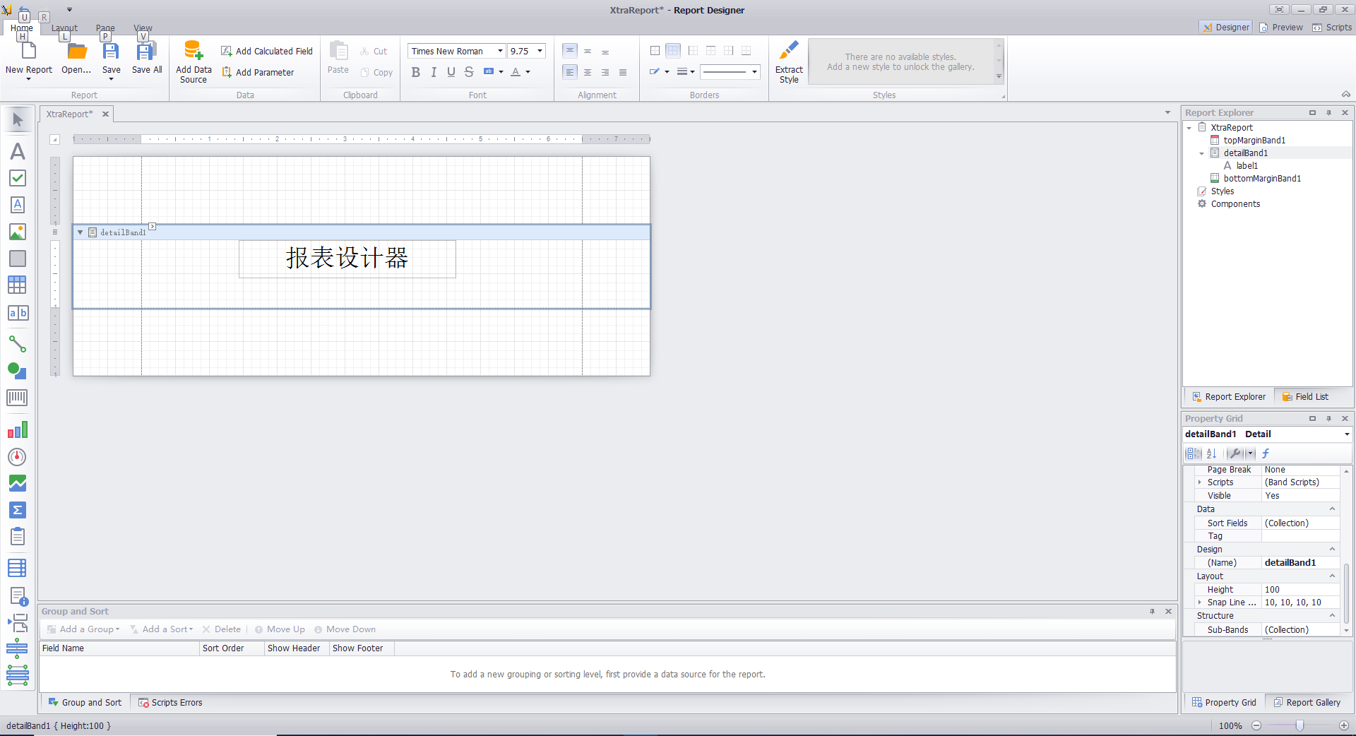
Task: Toggle Italic font formatting
Action: coord(434,72)
